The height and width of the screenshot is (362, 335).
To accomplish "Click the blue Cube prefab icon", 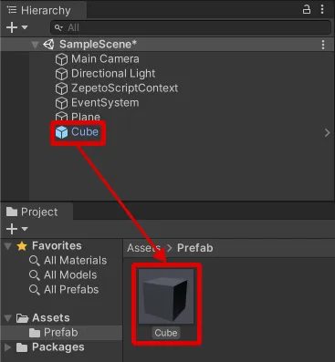I will point(61,132).
